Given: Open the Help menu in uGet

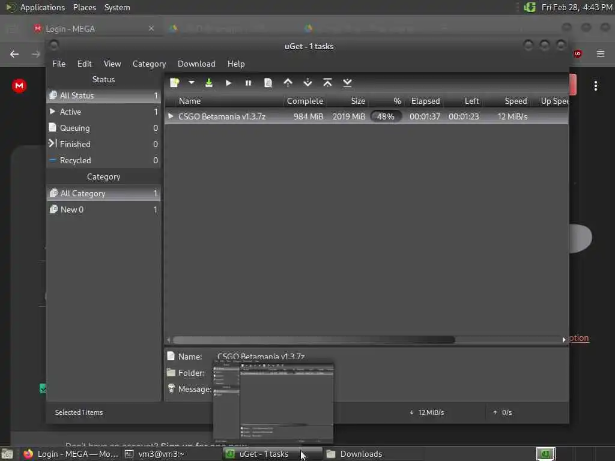Looking at the screenshot, I should pos(236,64).
